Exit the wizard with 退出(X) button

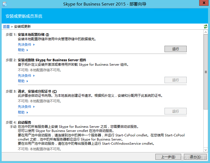tap(195, 157)
